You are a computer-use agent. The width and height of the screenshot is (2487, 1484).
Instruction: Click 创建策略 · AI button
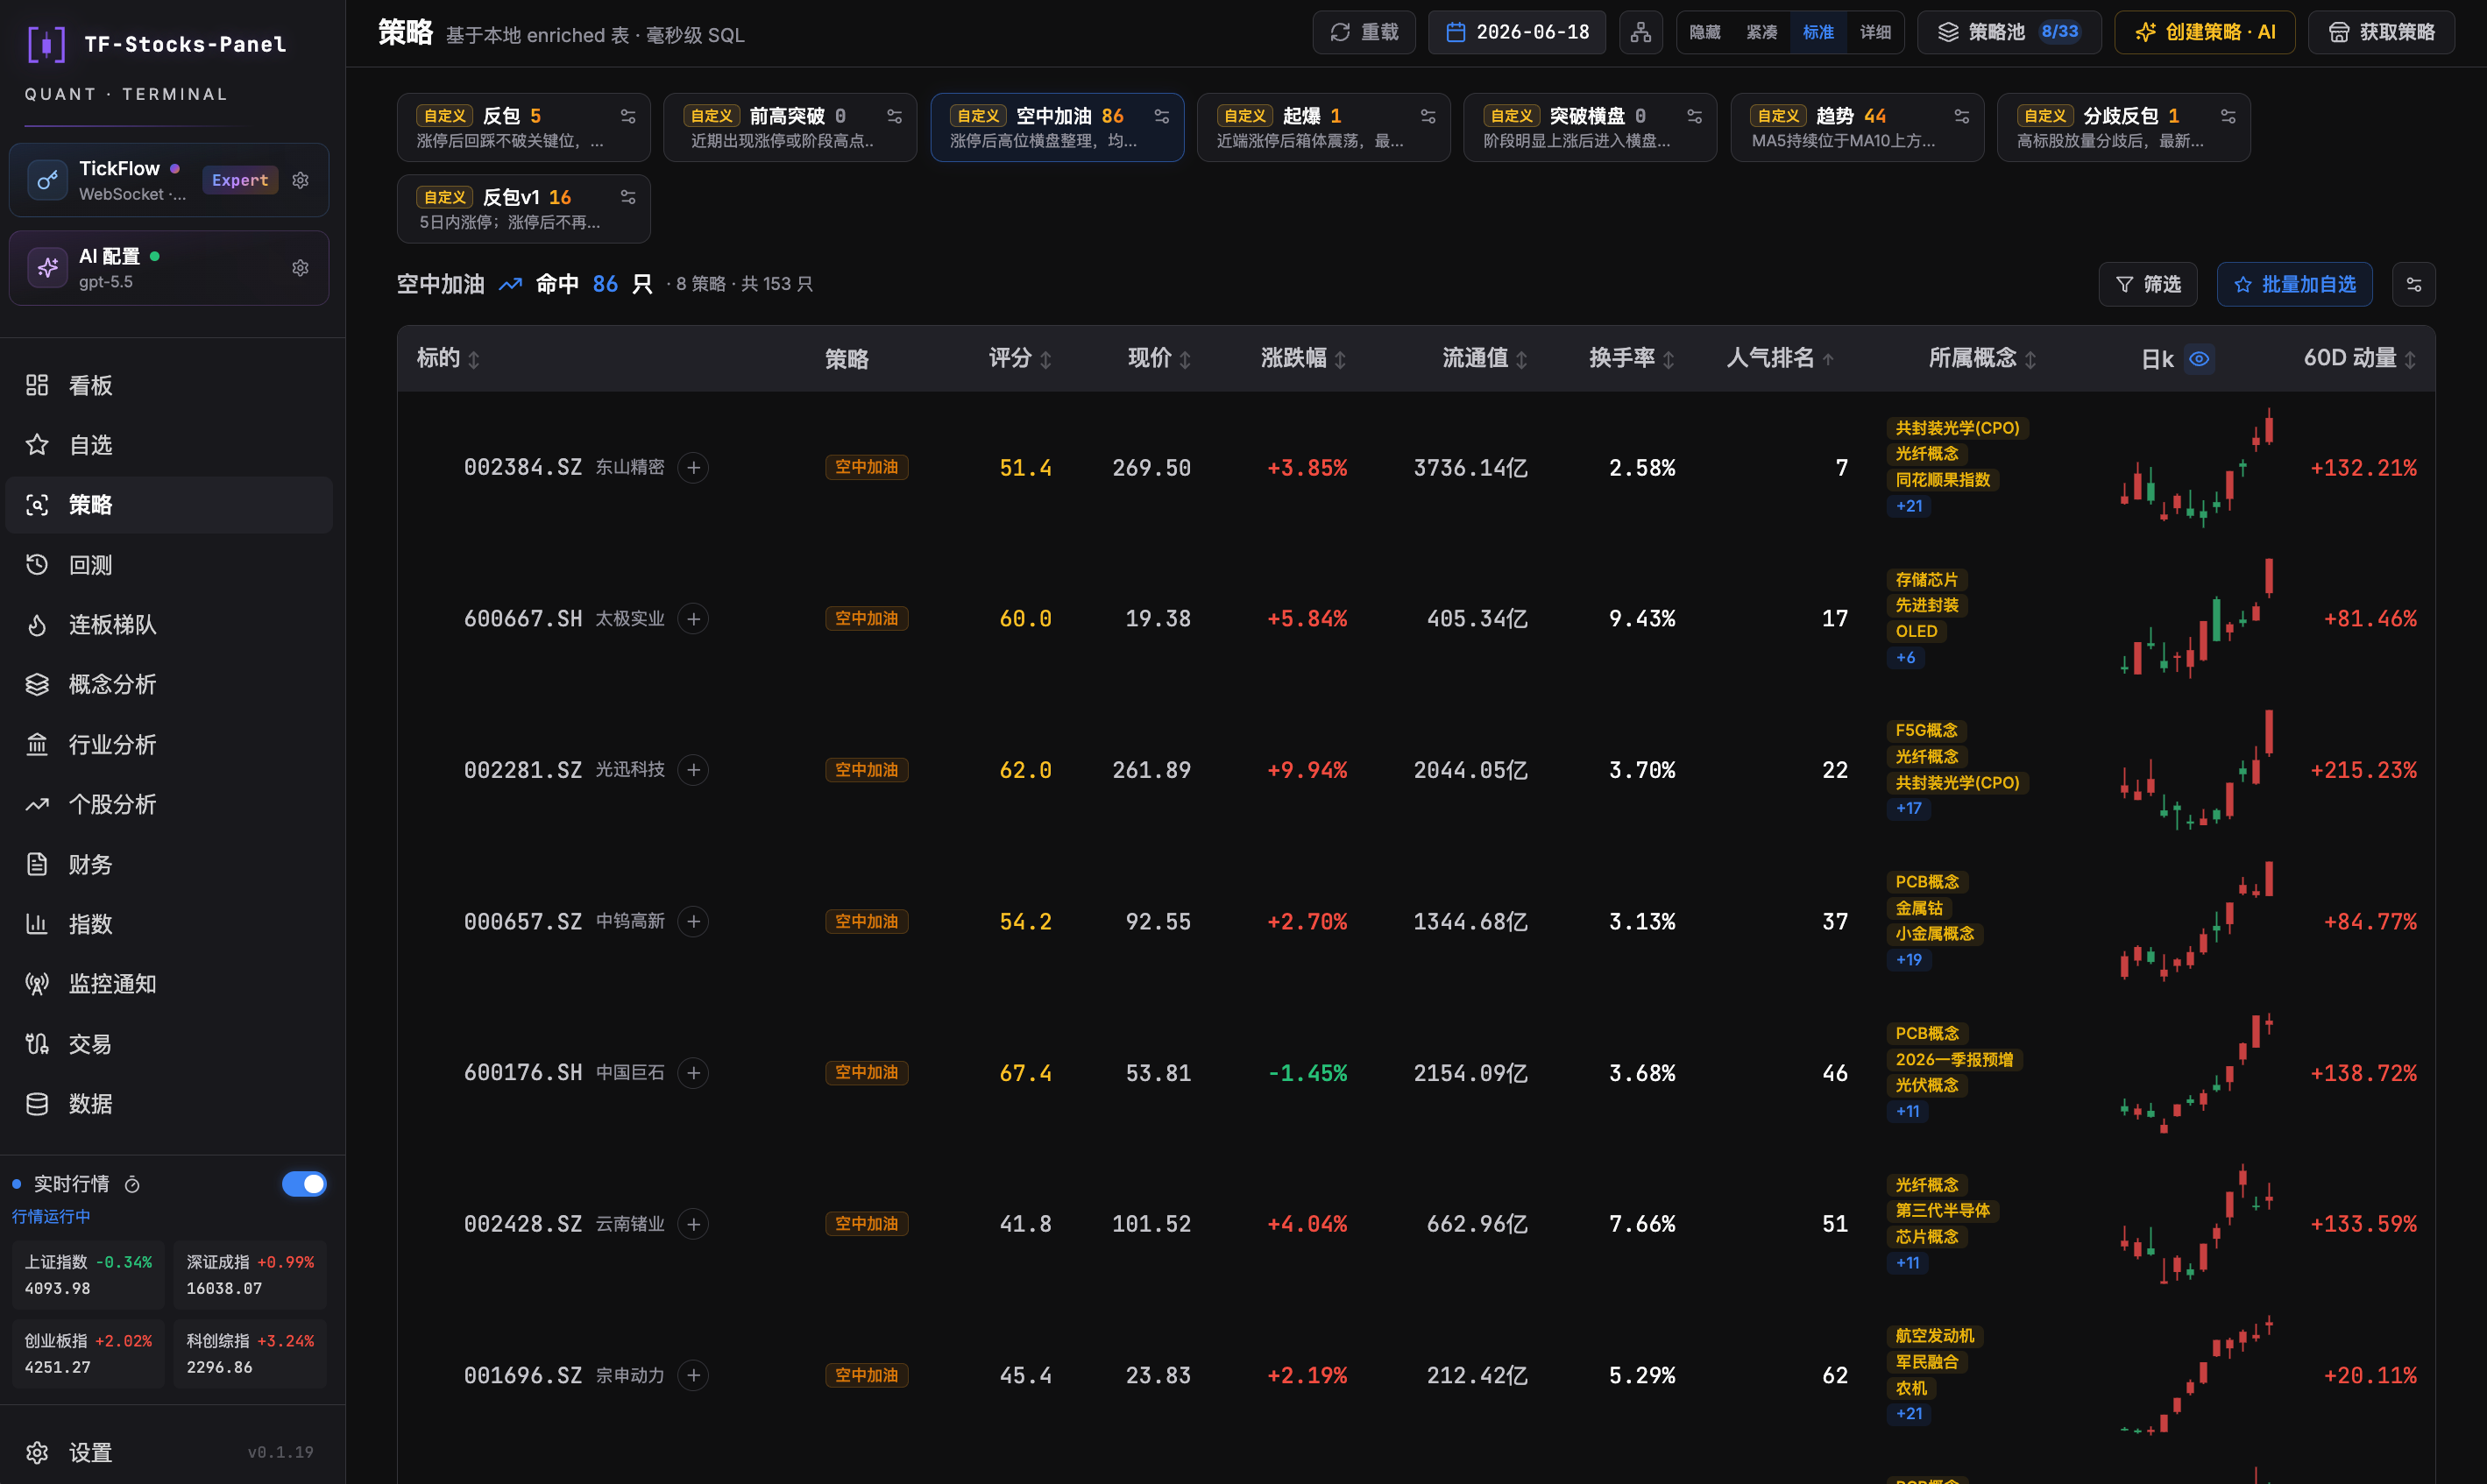(x=2204, y=32)
